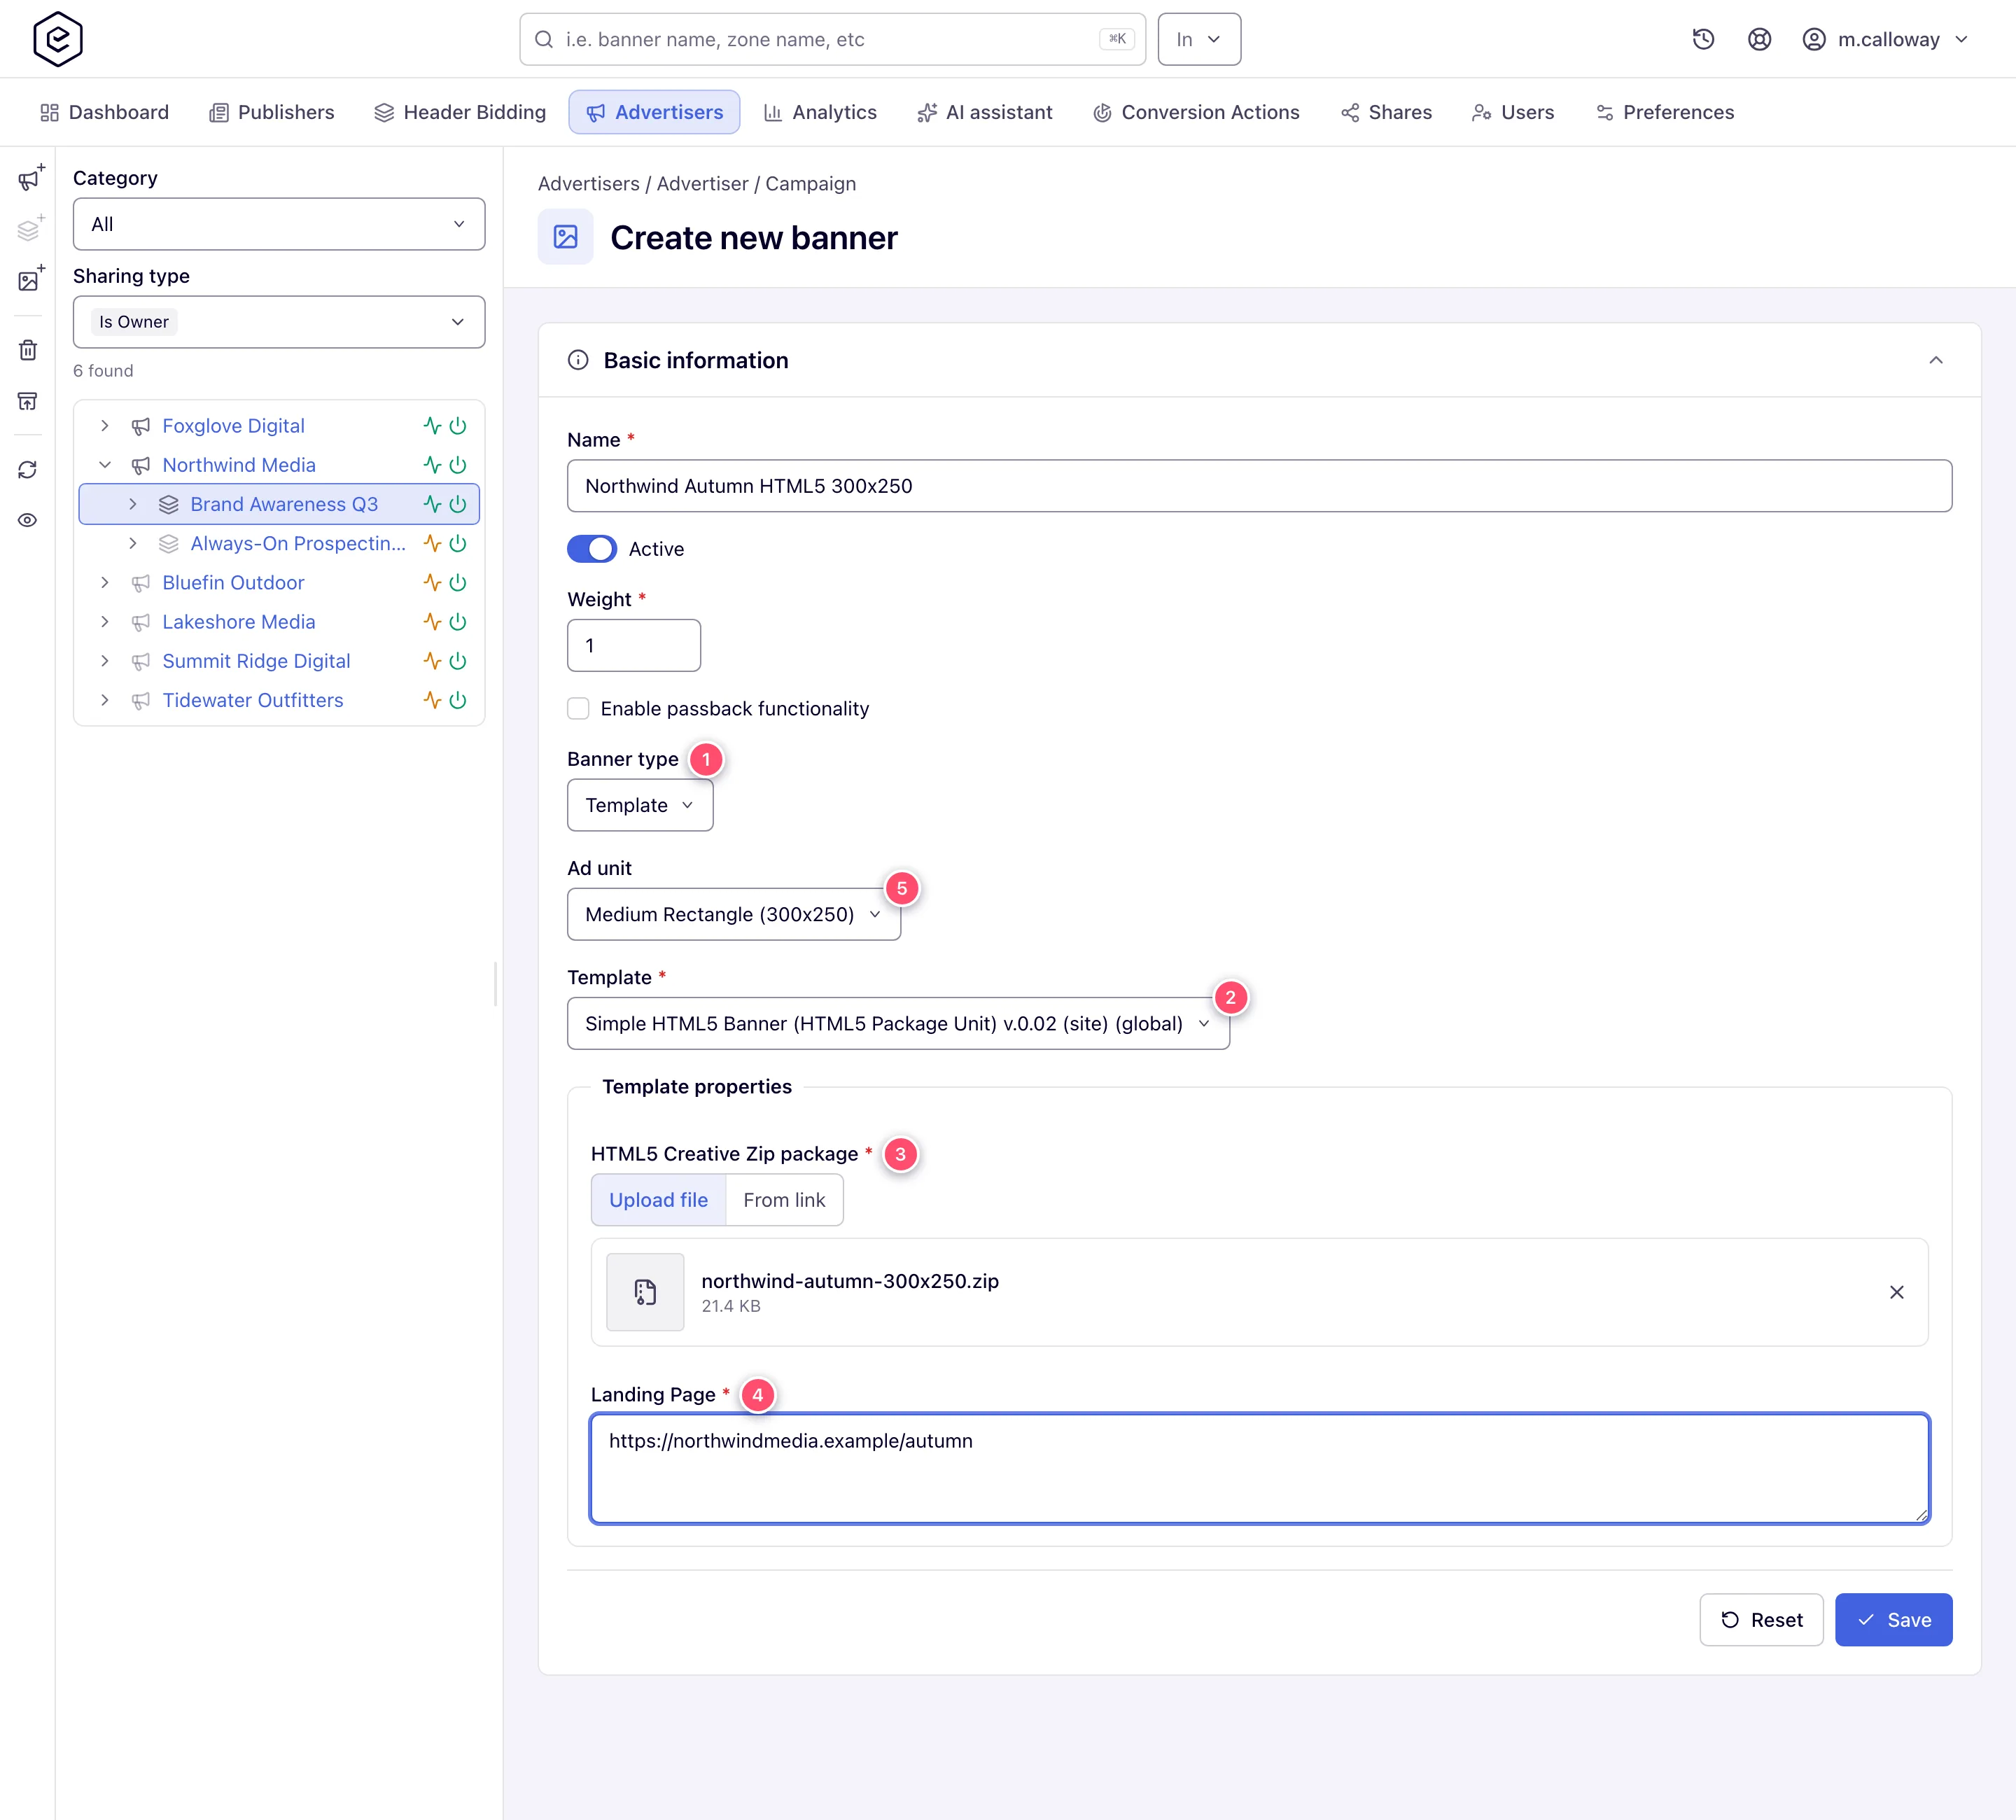Switch to the Header Bidding tab
Screen dimensions: 2016x1820
pos(460,112)
